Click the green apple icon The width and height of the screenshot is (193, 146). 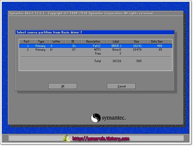click(x=67, y=138)
